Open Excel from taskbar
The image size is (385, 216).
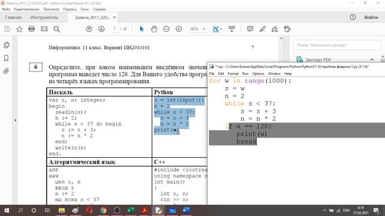[x=131, y=211]
